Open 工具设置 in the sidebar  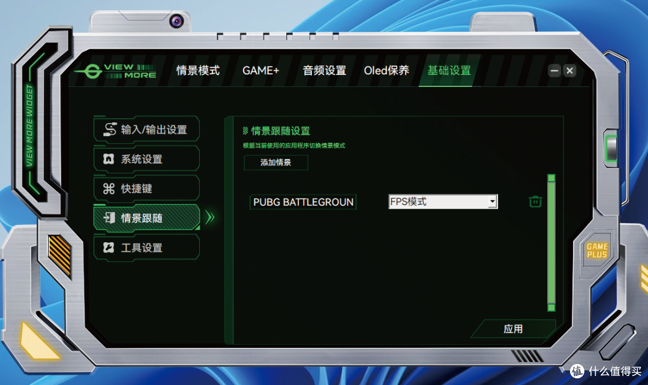coord(147,248)
